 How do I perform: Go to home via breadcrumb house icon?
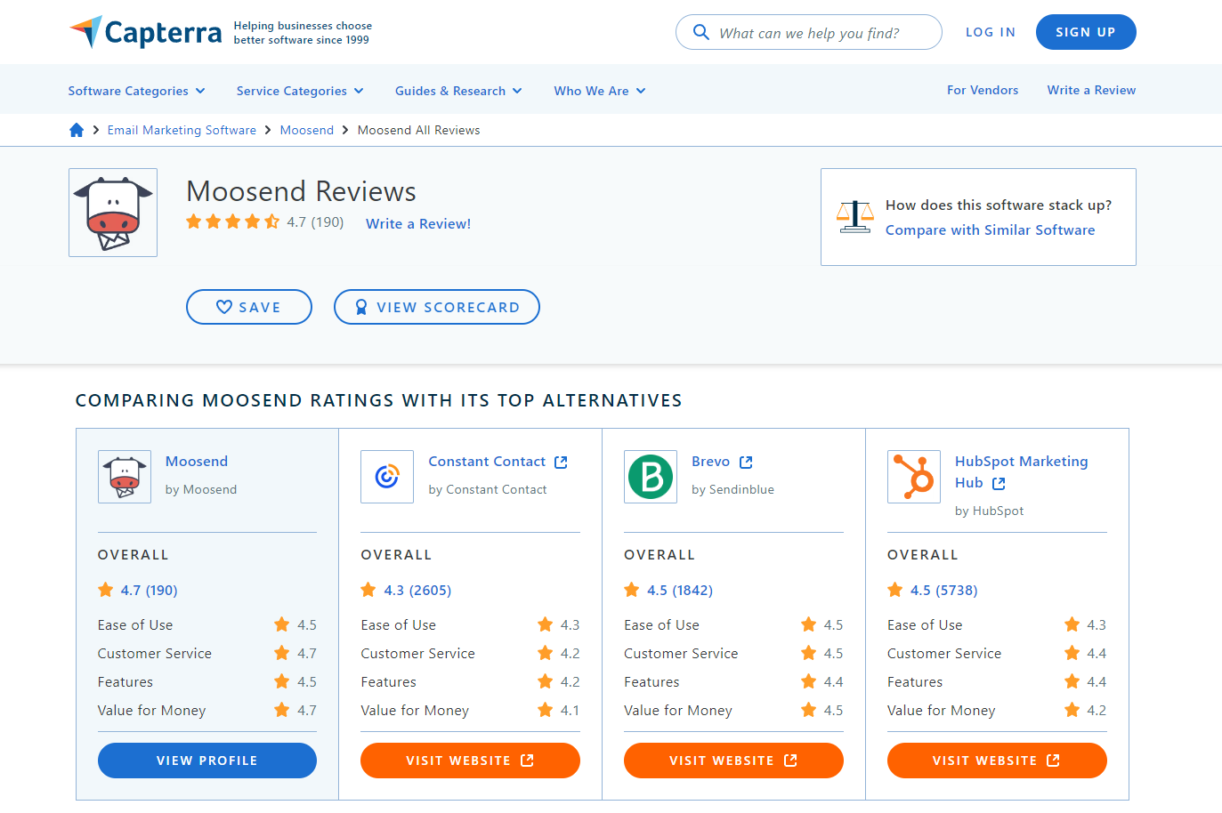coord(77,130)
